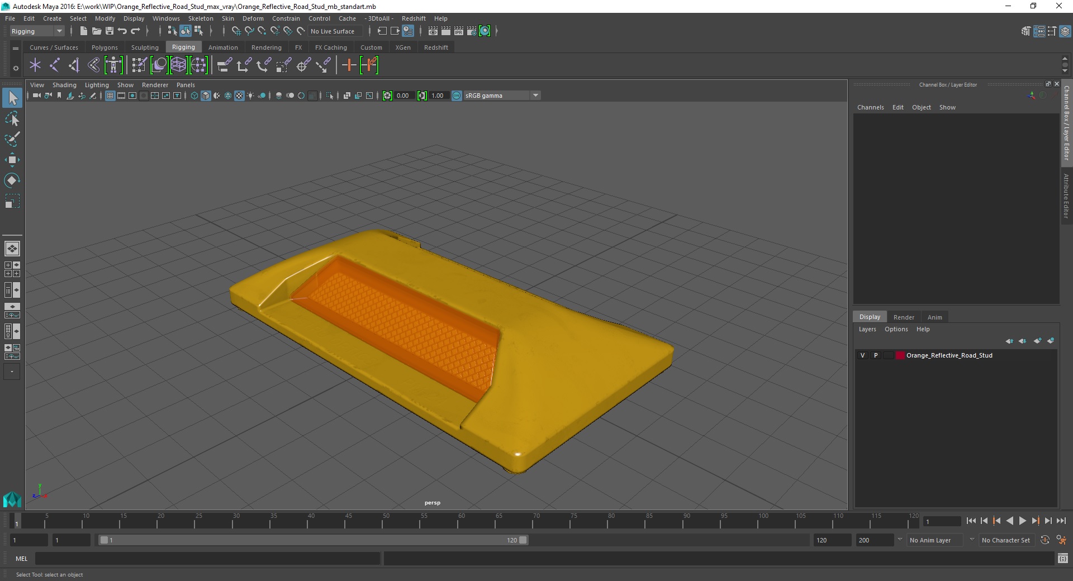Viewport: 1073px width, 581px height.
Task: Click the play forwards button
Action: coord(1022,521)
